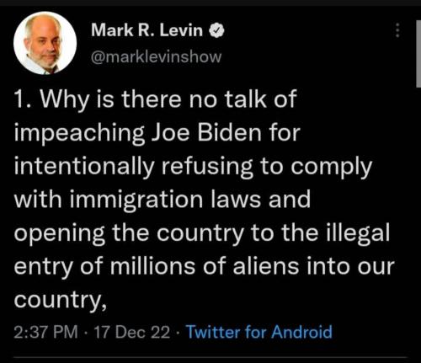
Task: Click the scrollbar thumb on right edge
Action: click(418, 54)
